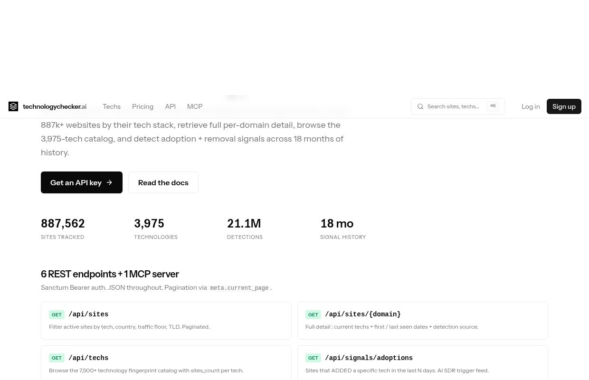
Task: Click the magnifier icon in search box
Action: 420,106
